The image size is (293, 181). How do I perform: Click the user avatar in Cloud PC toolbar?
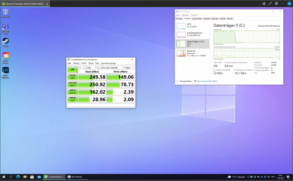click(289, 3)
